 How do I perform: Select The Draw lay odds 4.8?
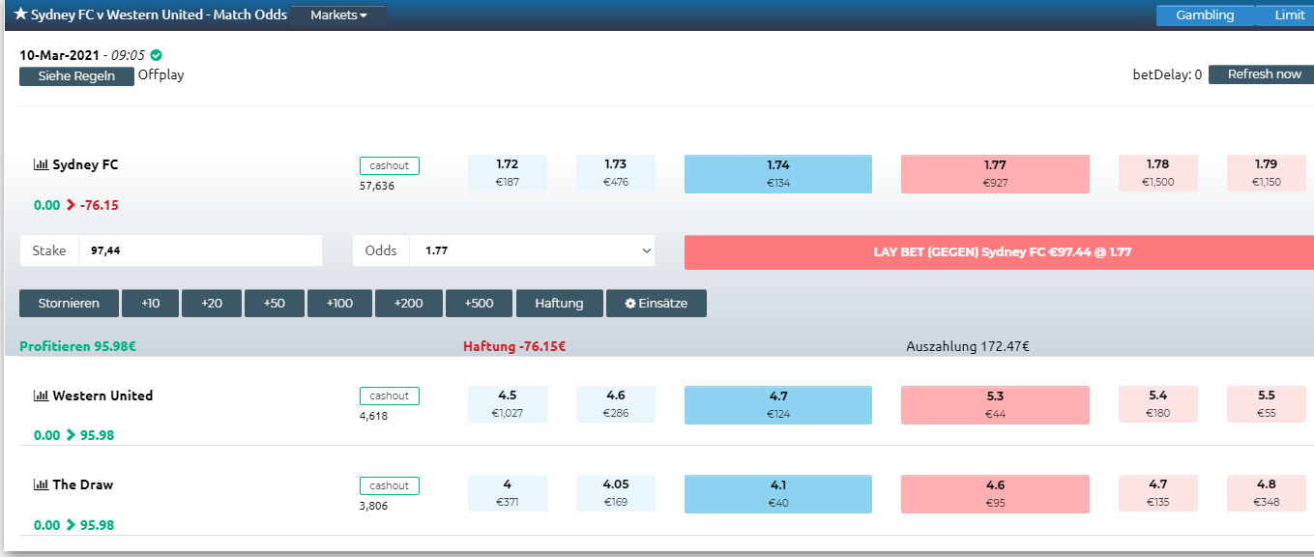coord(1267,493)
